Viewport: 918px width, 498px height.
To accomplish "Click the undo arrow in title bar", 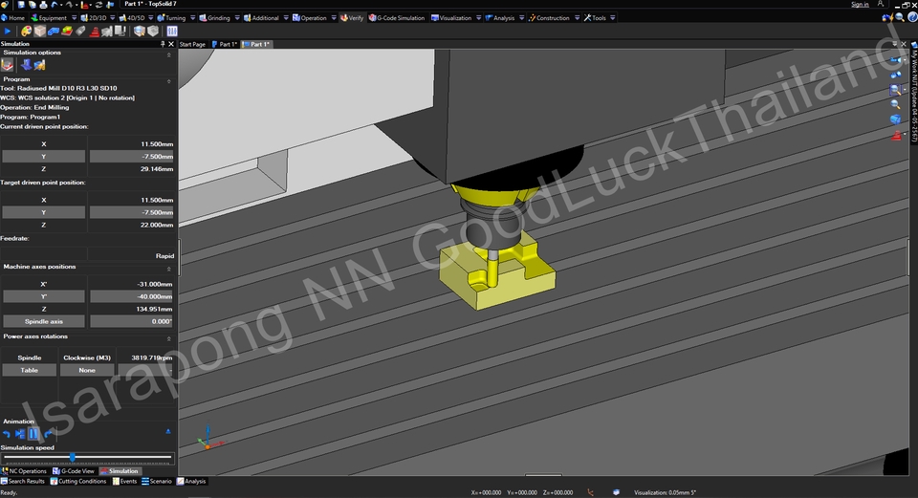I will [x=54, y=4].
